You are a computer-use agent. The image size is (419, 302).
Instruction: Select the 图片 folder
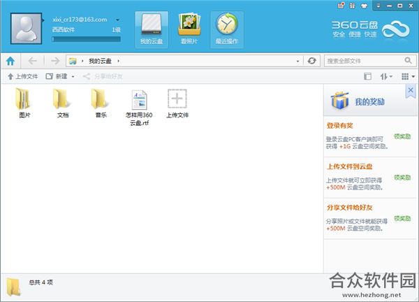tap(24, 103)
